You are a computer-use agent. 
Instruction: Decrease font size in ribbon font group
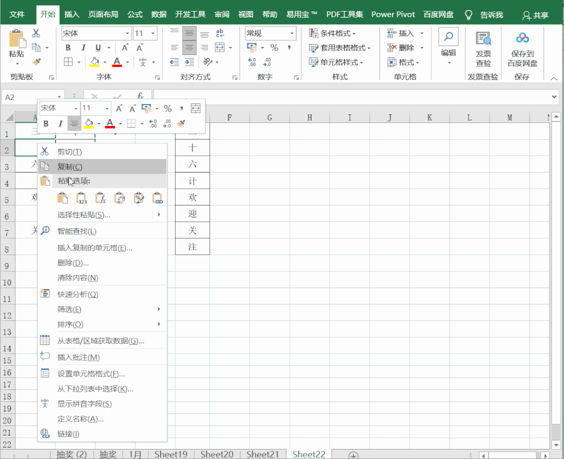tap(139, 48)
